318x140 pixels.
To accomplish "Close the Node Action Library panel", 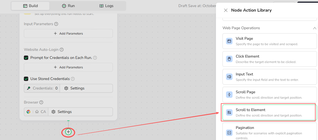I will click(225, 10).
